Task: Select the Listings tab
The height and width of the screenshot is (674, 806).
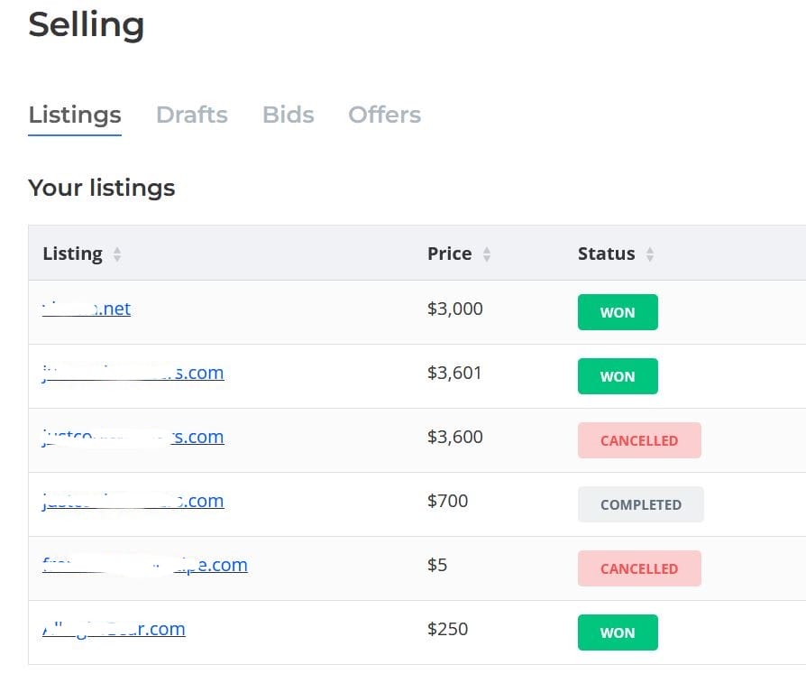Action: tap(75, 115)
